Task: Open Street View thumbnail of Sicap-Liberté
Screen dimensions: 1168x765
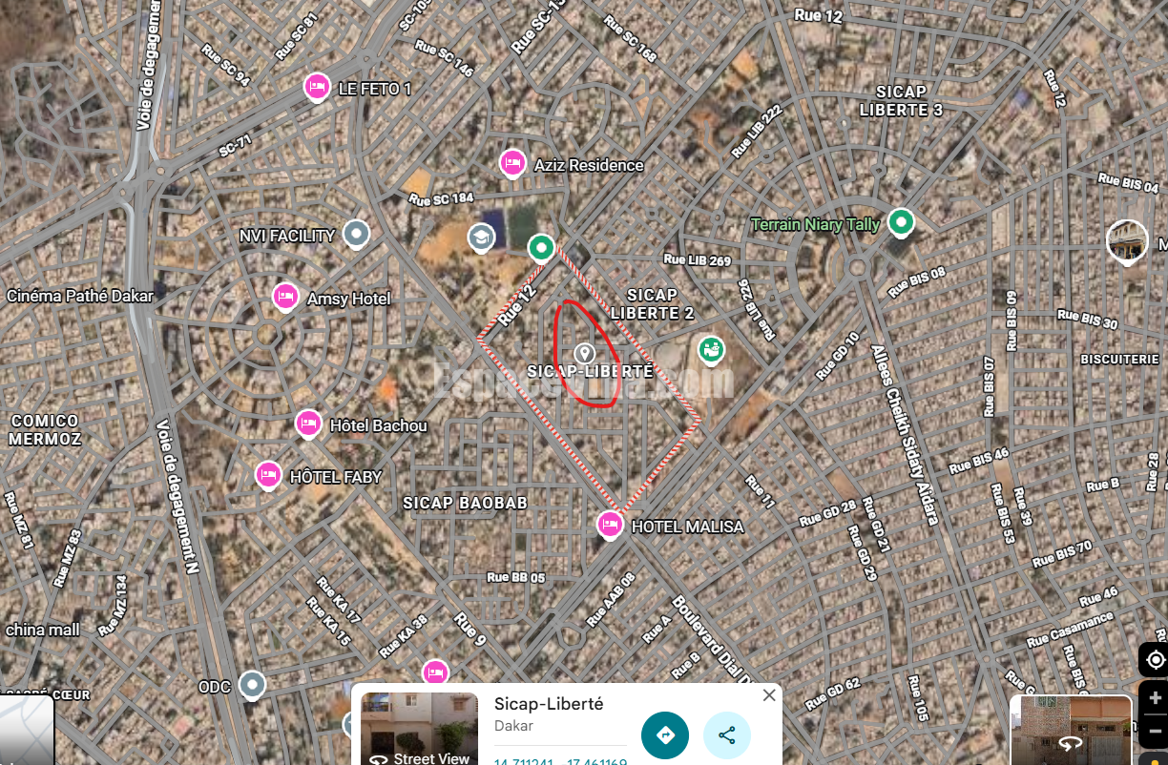Action: (420, 729)
